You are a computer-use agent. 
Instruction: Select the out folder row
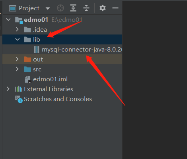click(62, 59)
